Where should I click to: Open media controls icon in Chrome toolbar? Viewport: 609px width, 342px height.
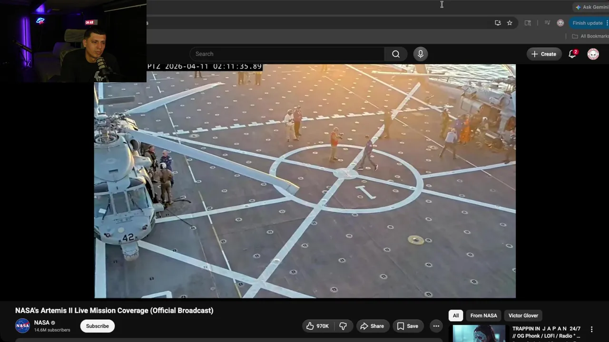547,23
